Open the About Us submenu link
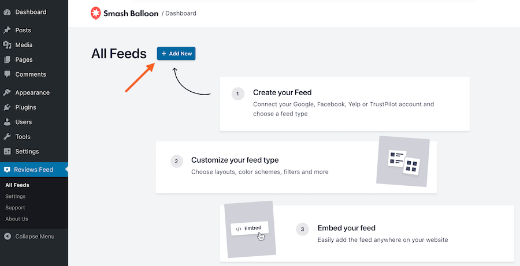 [17, 219]
